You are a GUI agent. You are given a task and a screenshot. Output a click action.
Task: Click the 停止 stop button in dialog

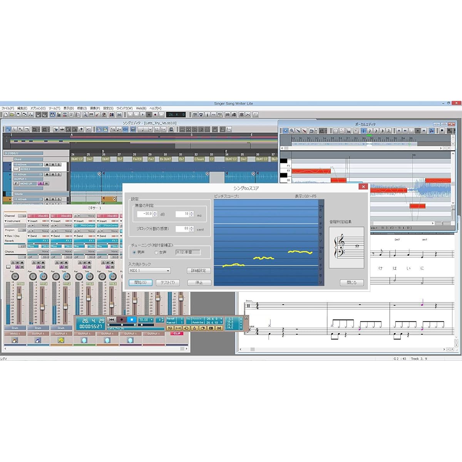point(199,283)
